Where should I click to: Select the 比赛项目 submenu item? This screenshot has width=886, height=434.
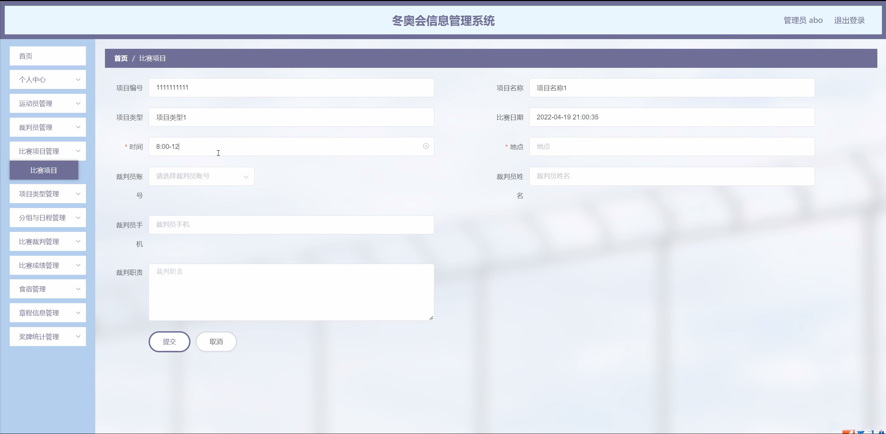coord(44,170)
